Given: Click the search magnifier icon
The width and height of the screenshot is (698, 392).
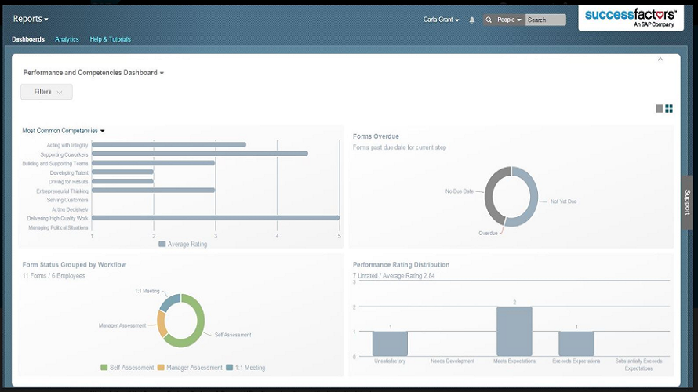Looking at the screenshot, I should tap(489, 20).
